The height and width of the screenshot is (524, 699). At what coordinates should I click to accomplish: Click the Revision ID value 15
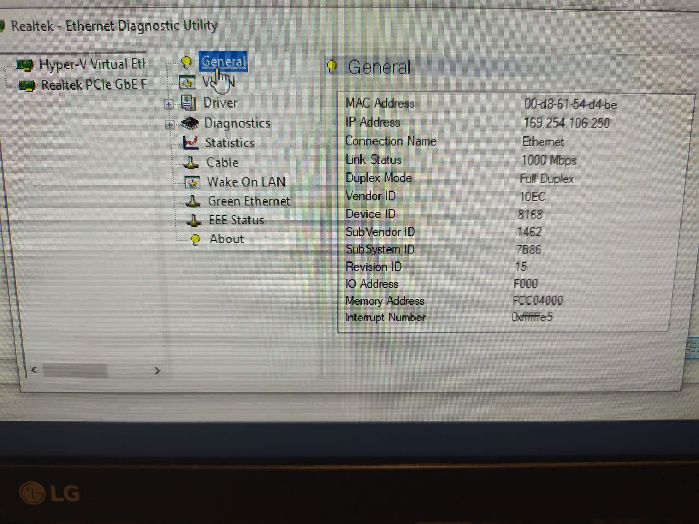[x=521, y=267]
